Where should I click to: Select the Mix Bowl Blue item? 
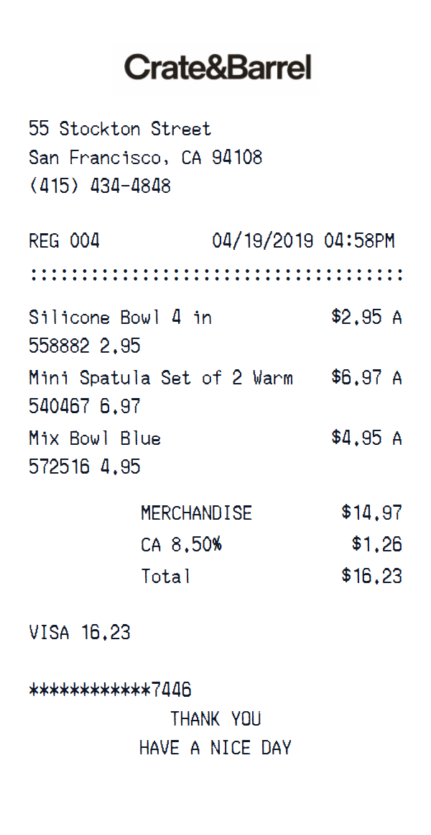pyautogui.click(x=95, y=438)
